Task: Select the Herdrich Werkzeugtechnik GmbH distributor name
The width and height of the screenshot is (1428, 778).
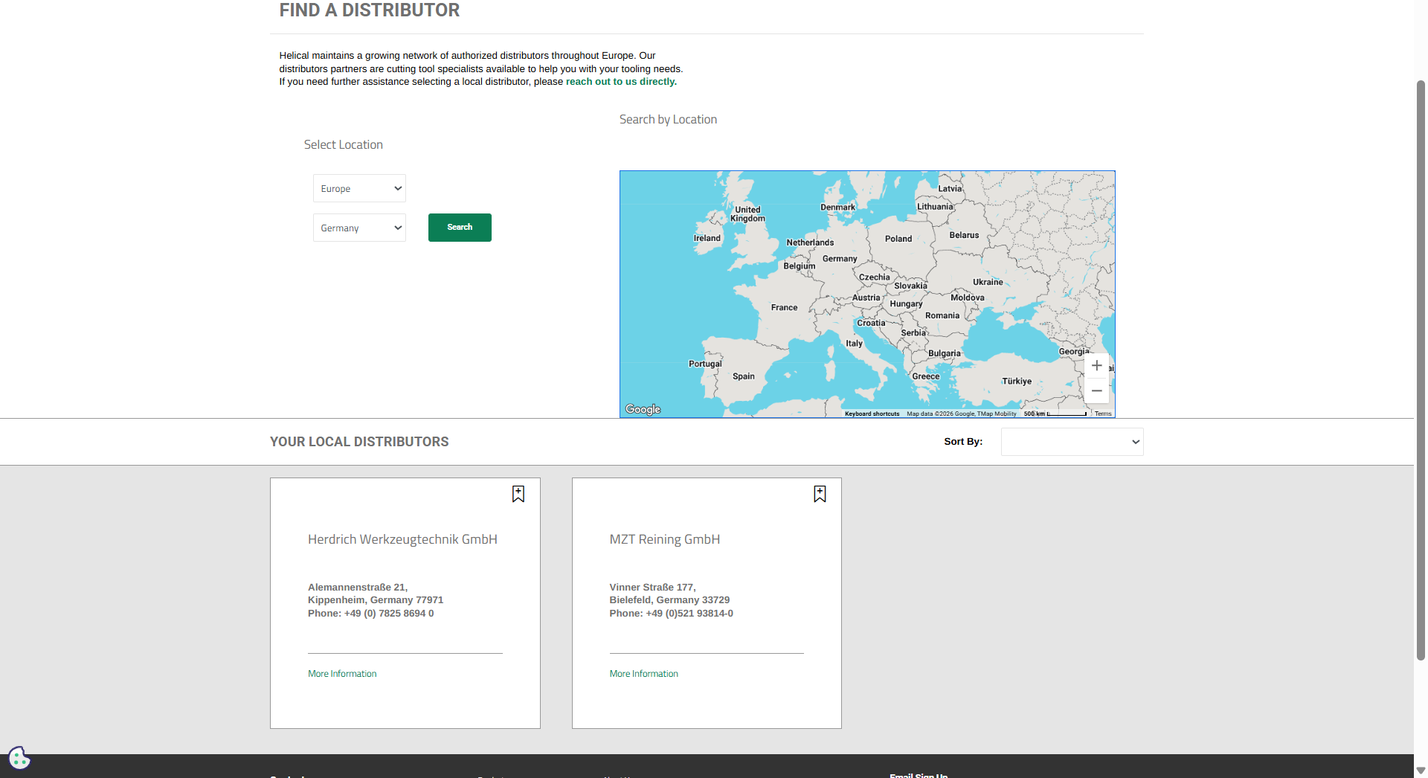Action: tap(402, 539)
